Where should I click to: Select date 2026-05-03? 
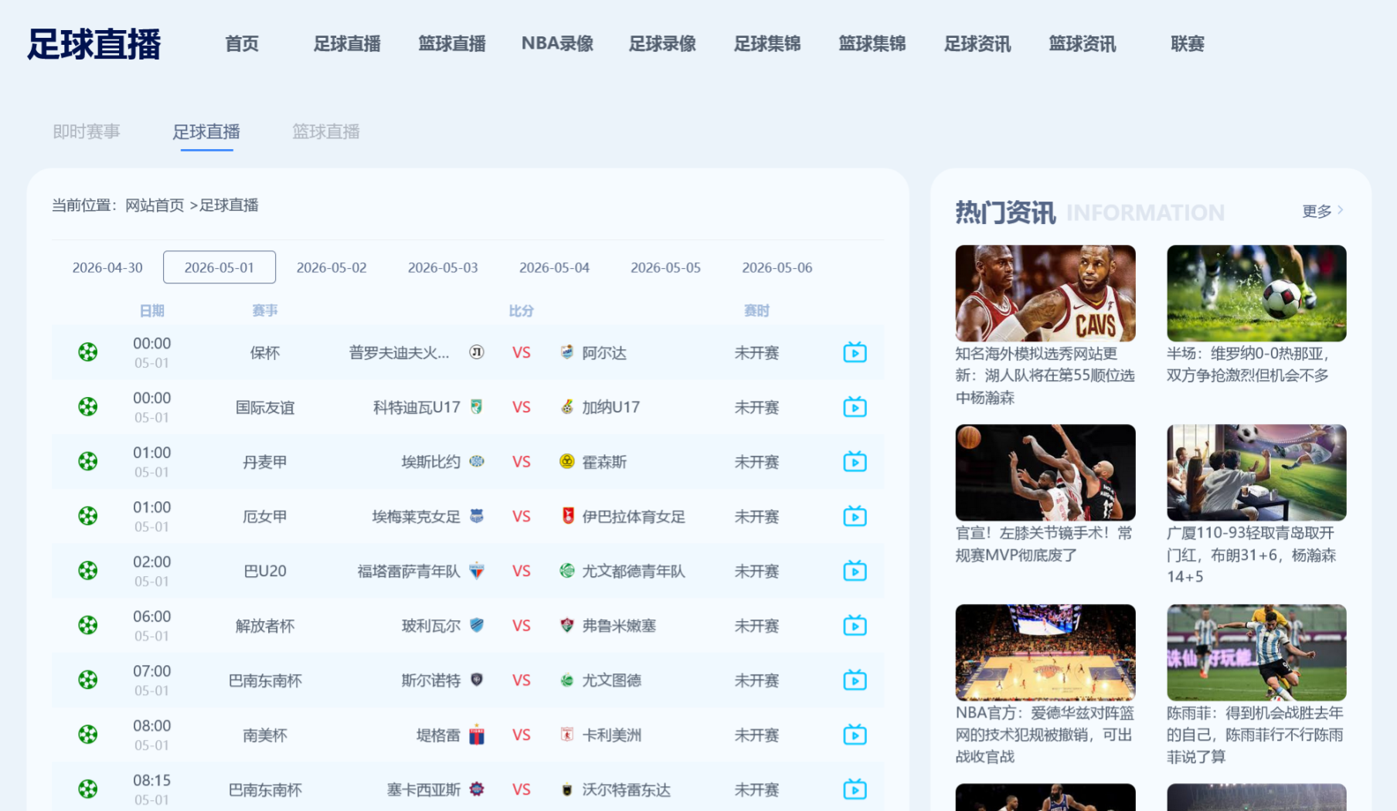tap(443, 267)
